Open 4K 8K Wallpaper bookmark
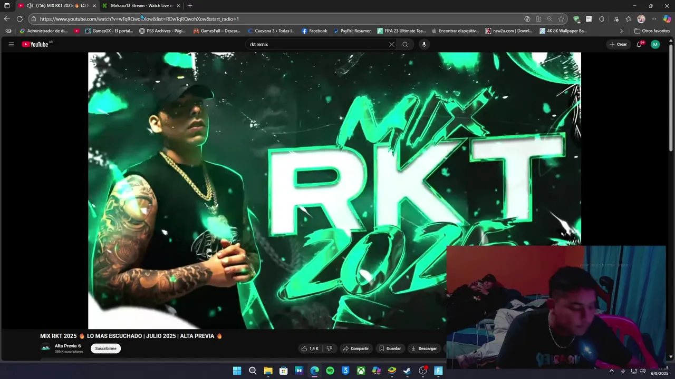 tap(563, 31)
